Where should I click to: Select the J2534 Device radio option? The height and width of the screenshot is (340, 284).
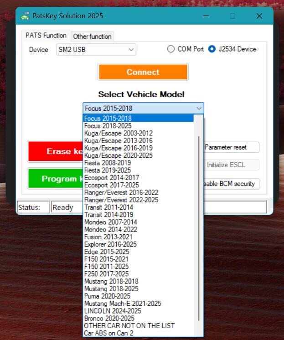click(x=212, y=49)
